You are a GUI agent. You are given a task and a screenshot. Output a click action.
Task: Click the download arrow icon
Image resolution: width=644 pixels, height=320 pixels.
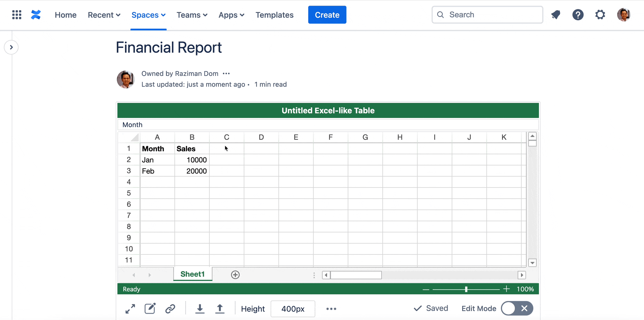pyautogui.click(x=200, y=308)
